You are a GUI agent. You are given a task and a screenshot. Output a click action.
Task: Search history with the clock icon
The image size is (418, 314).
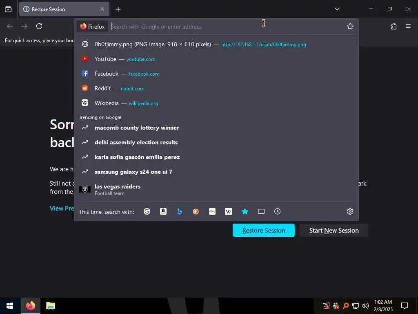[277, 211]
